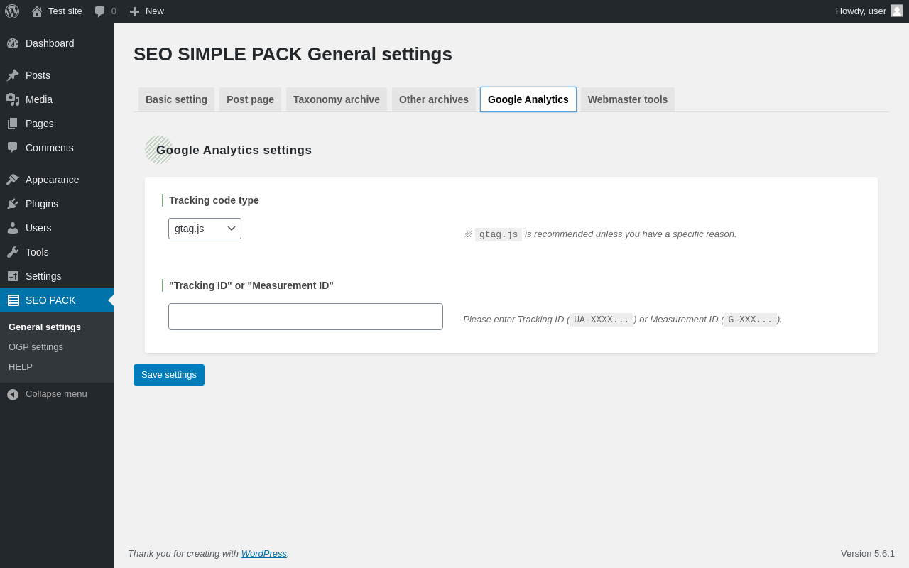Open the WordPress footer link

264,553
